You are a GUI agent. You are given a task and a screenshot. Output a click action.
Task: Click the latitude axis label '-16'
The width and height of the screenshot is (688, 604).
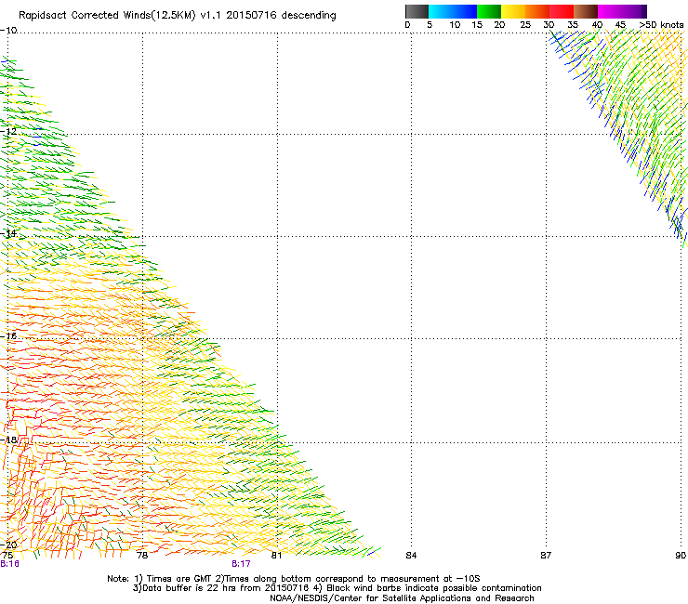pyautogui.click(x=8, y=336)
